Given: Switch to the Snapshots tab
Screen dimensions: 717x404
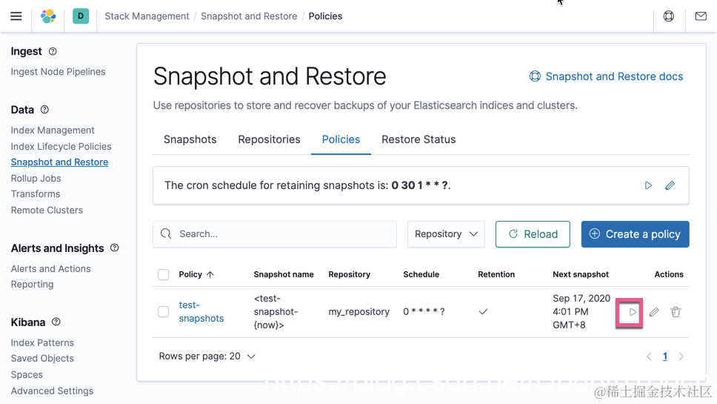Looking at the screenshot, I should pos(190,139).
